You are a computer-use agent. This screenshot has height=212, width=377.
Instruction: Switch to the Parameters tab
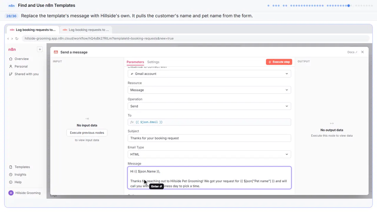(x=135, y=62)
